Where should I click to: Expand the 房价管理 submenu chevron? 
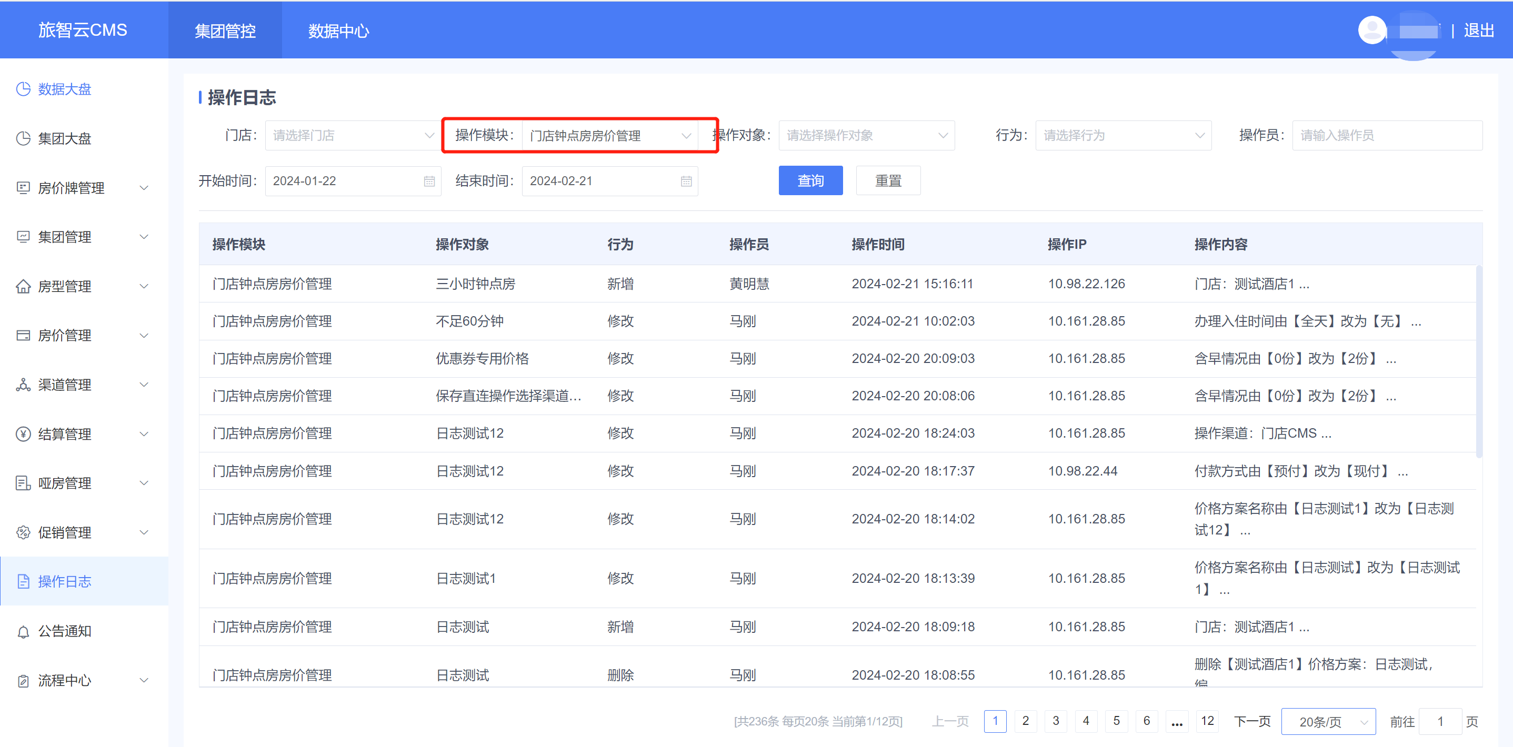tap(144, 335)
